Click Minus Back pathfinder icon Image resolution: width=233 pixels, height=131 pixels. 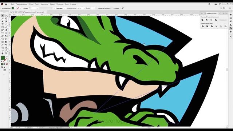pyautogui.click(x=226, y=26)
